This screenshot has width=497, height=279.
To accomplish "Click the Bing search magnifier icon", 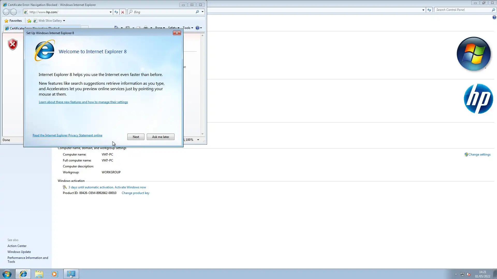I will click(x=197, y=12).
